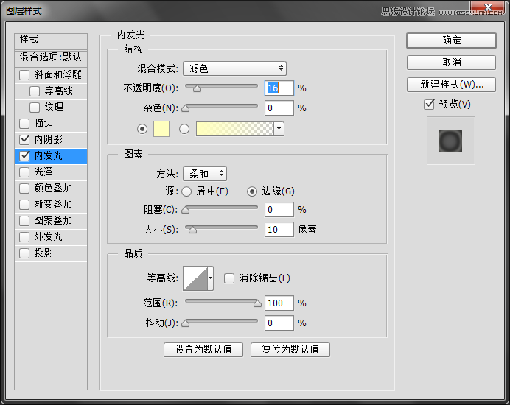Uncheck the 内发光 style checkbox
510x405 pixels.
click(x=24, y=156)
